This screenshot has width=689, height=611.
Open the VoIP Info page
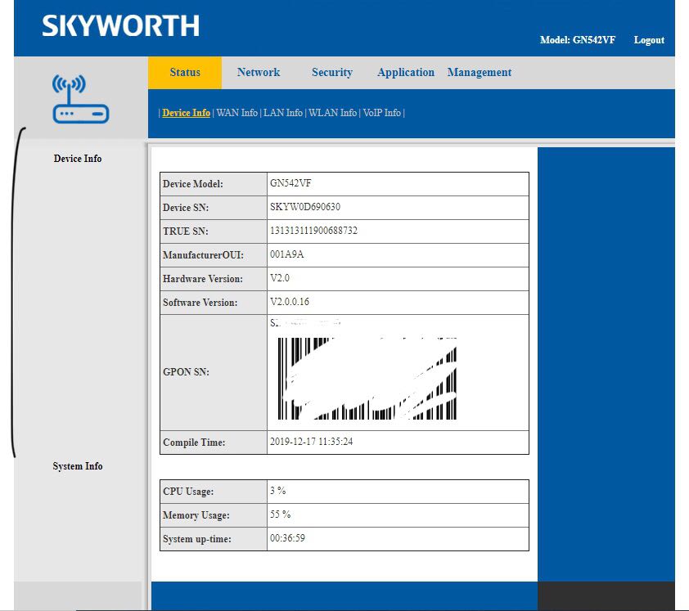[382, 113]
